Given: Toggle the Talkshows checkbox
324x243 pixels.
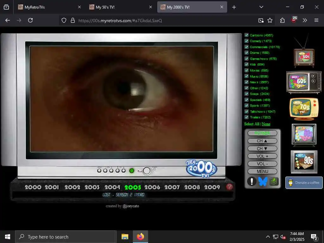Looking at the screenshot, I should (246, 111).
